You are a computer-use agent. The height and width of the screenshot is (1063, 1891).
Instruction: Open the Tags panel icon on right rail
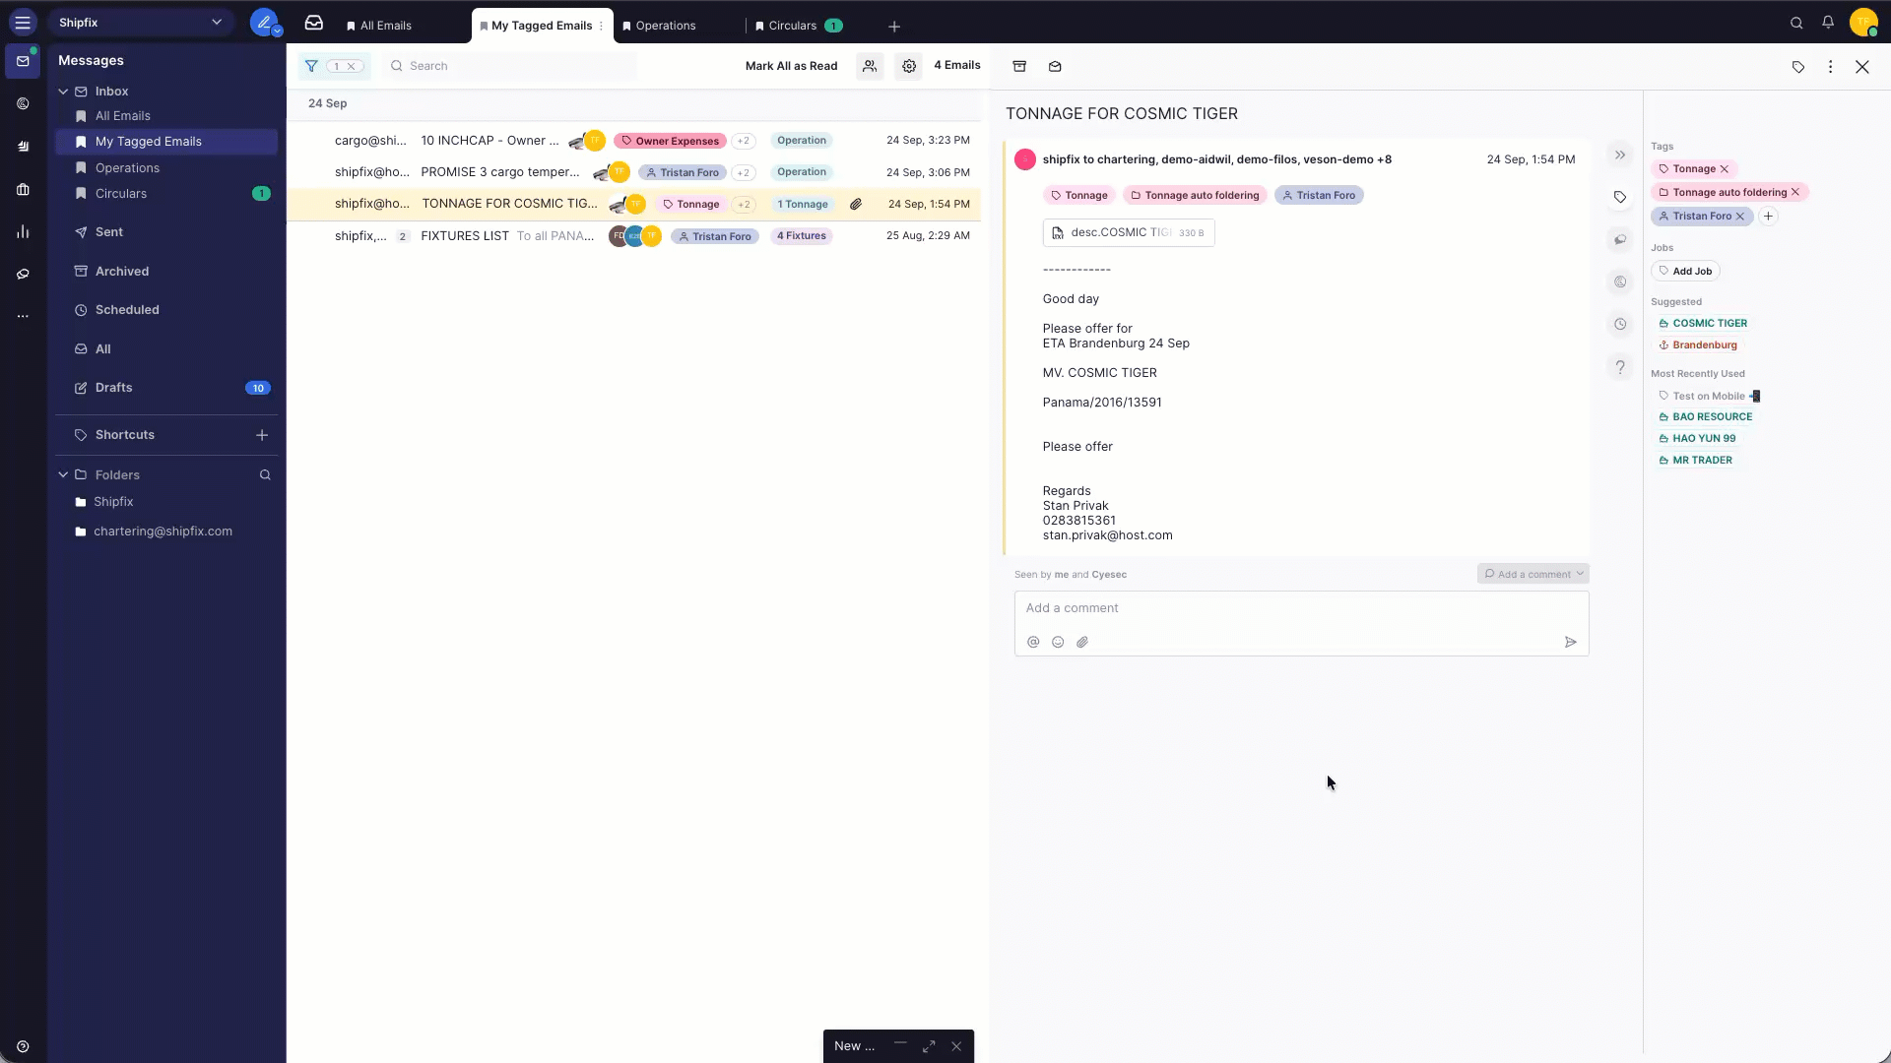coord(1620,197)
